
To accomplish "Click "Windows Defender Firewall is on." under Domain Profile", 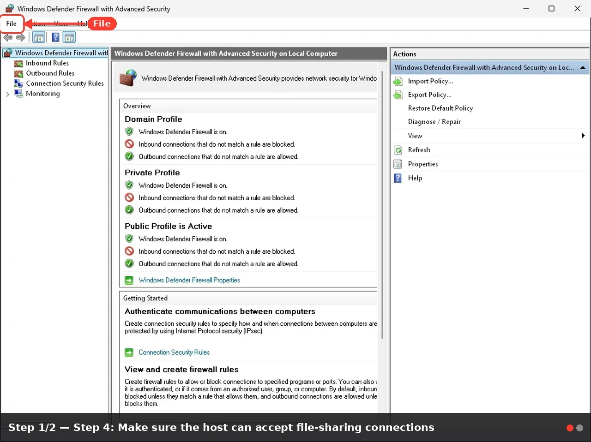I will click(183, 132).
